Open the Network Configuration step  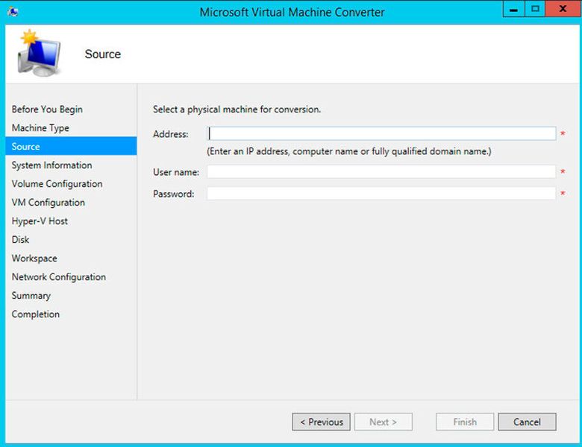point(59,277)
